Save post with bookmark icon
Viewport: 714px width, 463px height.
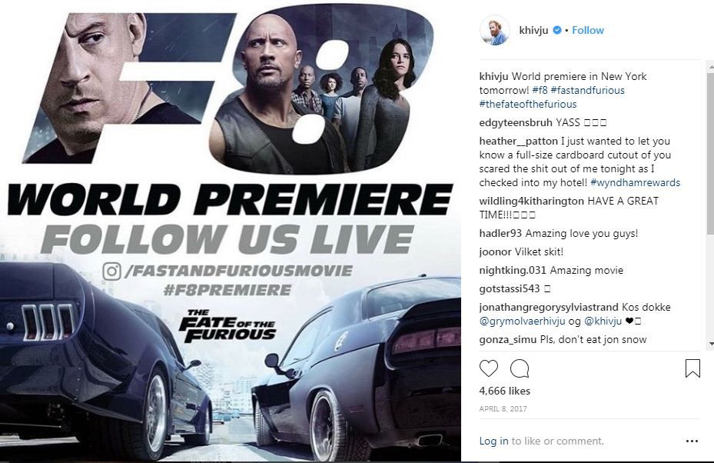pyautogui.click(x=692, y=368)
